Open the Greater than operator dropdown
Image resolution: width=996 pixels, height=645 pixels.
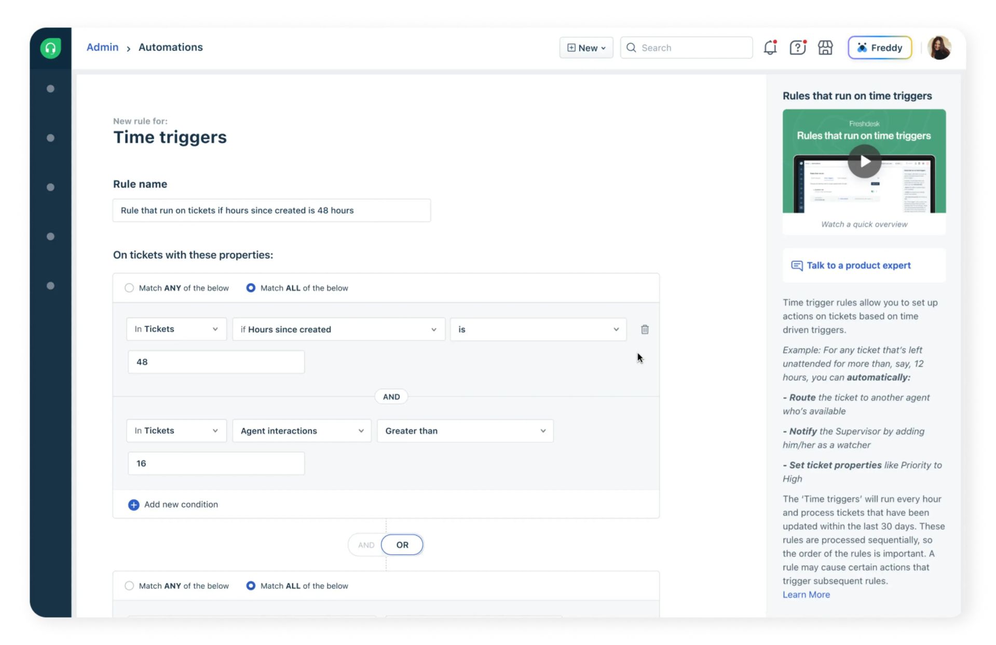coord(465,431)
